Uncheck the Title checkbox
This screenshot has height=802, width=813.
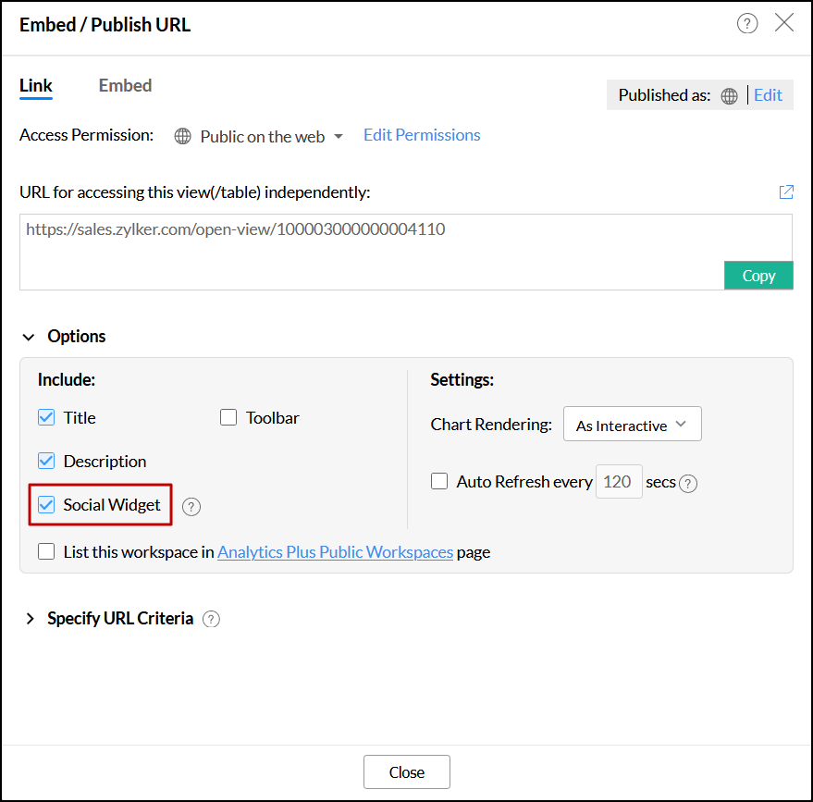pos(46,417)
